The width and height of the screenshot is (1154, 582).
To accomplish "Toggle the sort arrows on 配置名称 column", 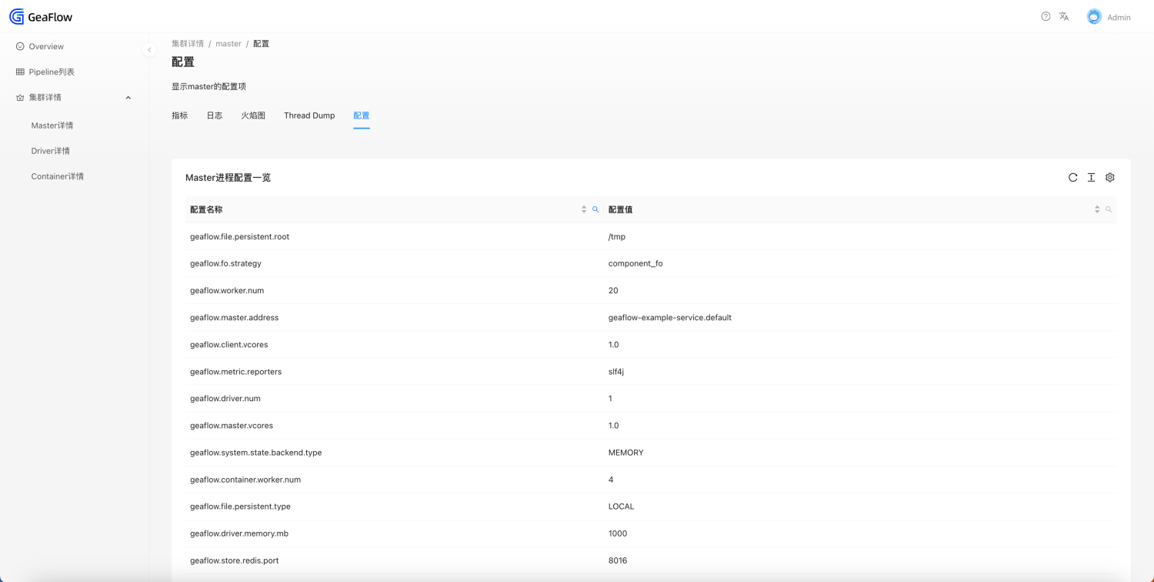I will 583,209.
